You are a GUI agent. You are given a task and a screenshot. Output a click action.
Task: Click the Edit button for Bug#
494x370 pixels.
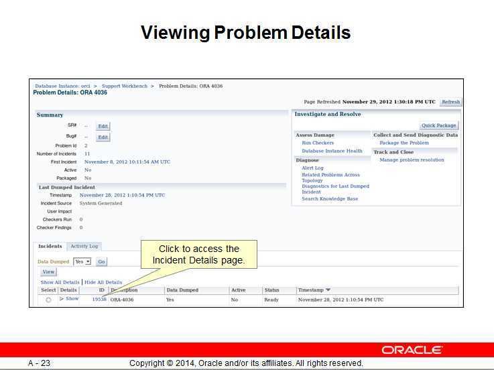[x=103, y=137]
